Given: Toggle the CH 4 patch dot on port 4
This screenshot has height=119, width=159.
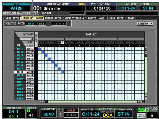Looking at the screenshot, I should coord(49,59).
